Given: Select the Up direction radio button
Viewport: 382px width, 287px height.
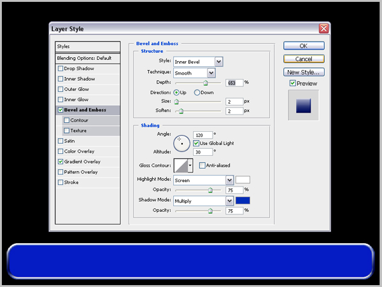Looking at the screenshot, I should (176, 92).
